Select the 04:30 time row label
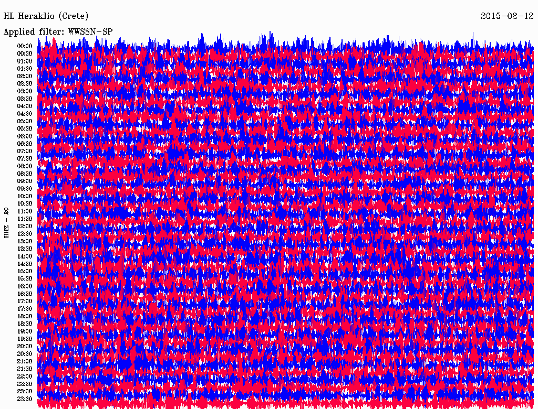Viewport: 538px width, 409px height. click(25, 114)
